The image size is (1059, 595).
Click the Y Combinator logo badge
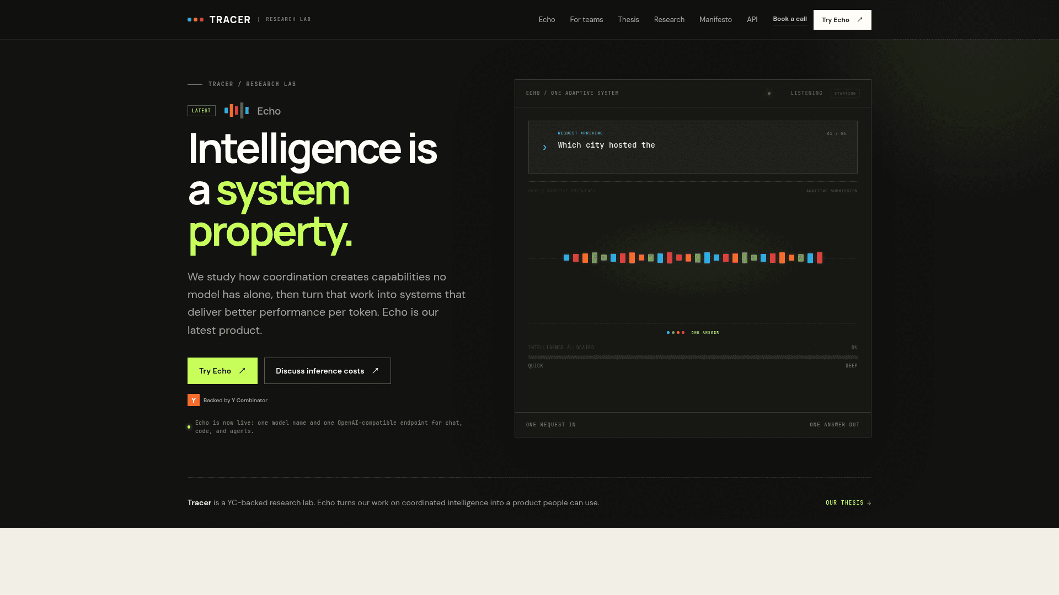(194, 400)
